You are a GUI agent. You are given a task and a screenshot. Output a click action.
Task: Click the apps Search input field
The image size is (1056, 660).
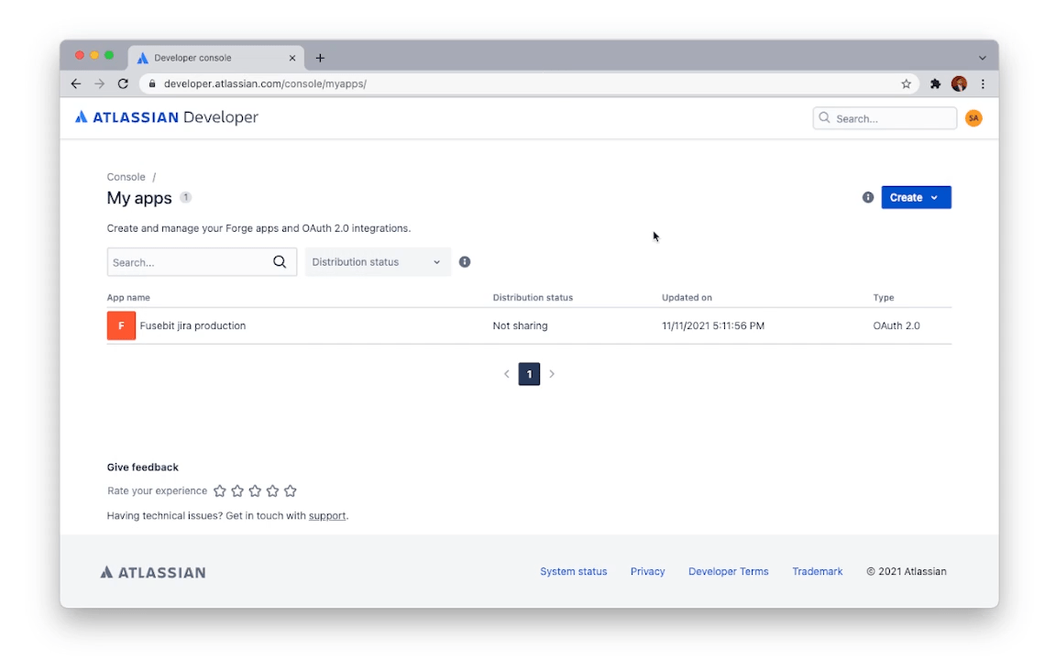[202, 262]
